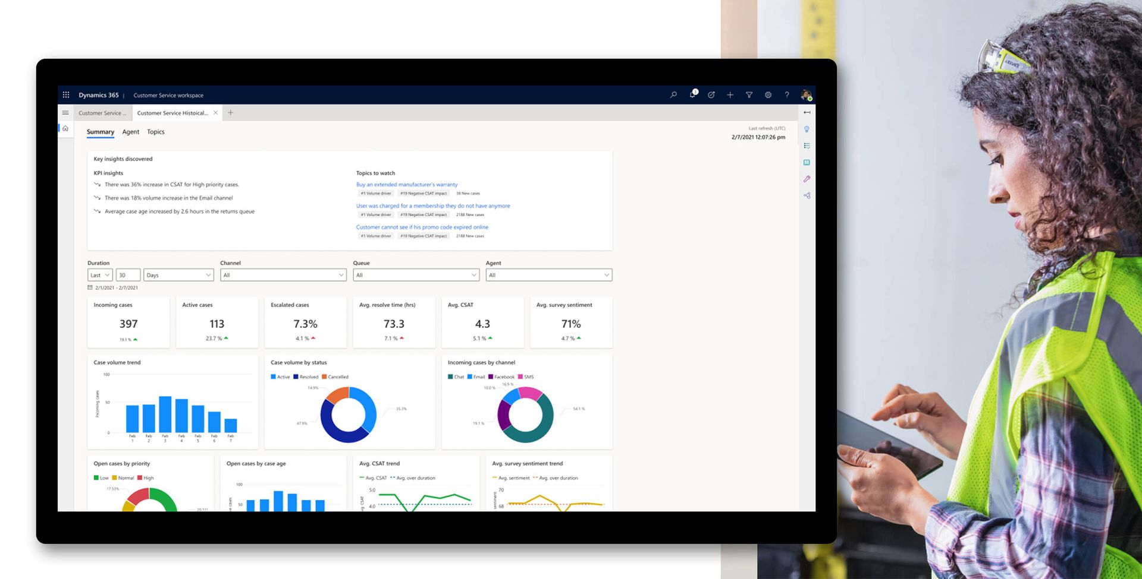Image resolution: width=1142 pixels, height=579 pixels.
Task: Open 'Customer cannot see if his promo code' link
Action: click(422, 227)
